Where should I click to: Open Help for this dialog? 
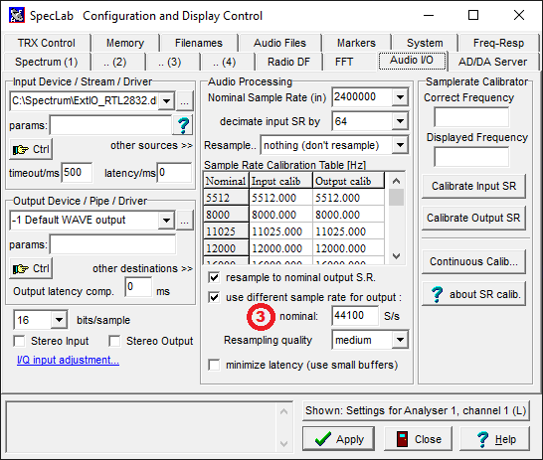pyautogui.click(x=494, y=439)
